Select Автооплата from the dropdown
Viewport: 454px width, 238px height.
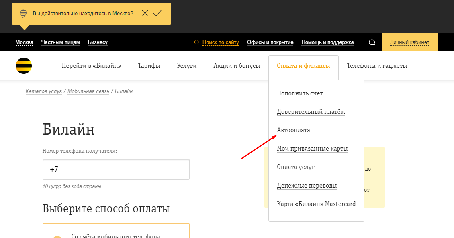click(293, 130)
